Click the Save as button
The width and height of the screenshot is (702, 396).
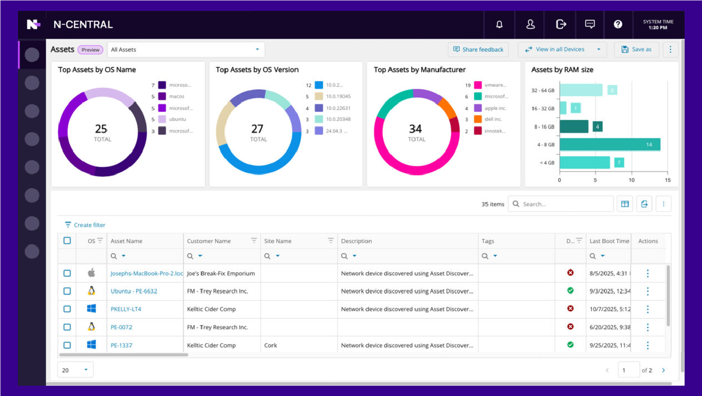pyautogui.click(x=636, y=49)
